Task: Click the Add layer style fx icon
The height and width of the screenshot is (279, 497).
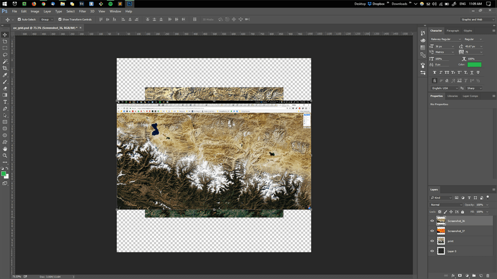Action: tap(453, 276)
